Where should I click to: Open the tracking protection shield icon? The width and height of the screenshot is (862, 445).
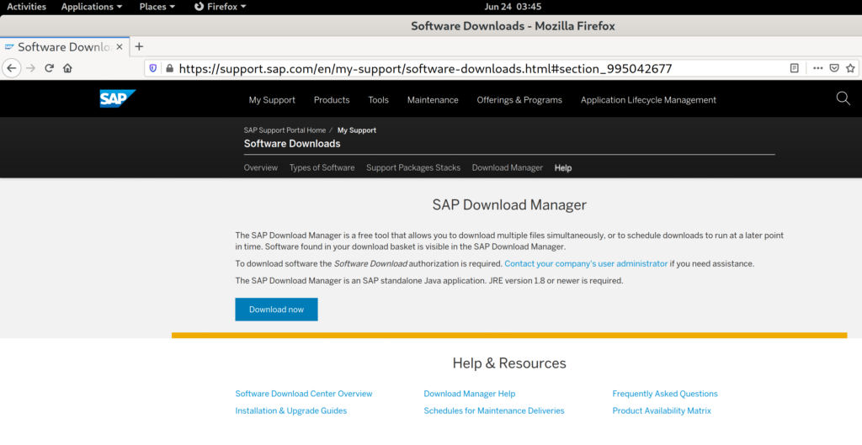153,68
